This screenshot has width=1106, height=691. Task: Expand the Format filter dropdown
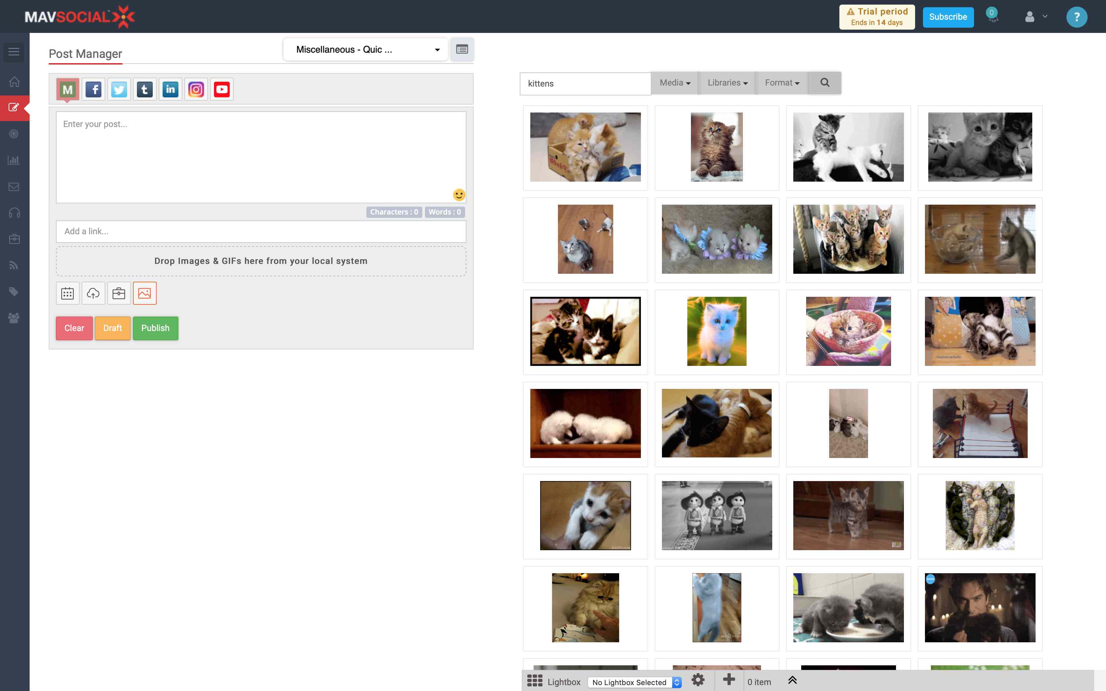(781, 83)
